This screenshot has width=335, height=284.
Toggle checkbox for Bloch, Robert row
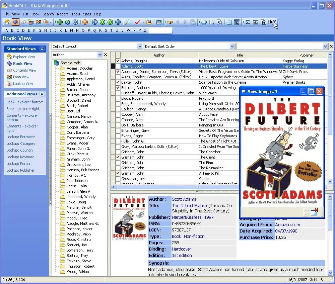pos(118,98)
